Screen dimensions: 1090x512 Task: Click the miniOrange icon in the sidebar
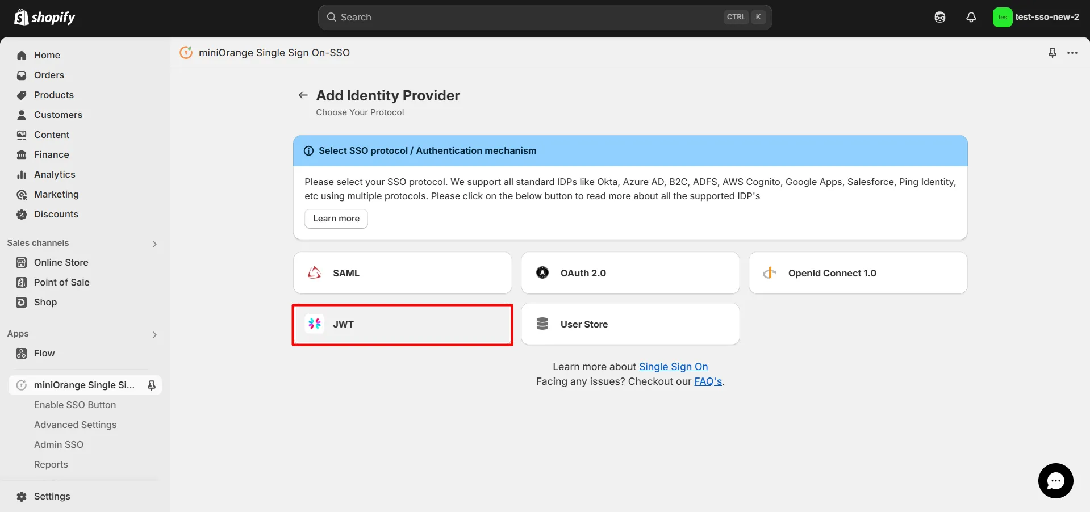click(x=22, y=385)
